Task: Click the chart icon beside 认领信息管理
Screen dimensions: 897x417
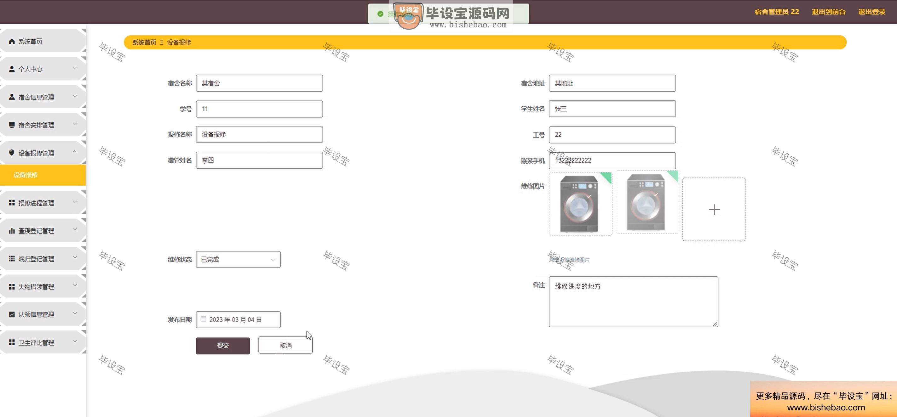Action: 12,314
